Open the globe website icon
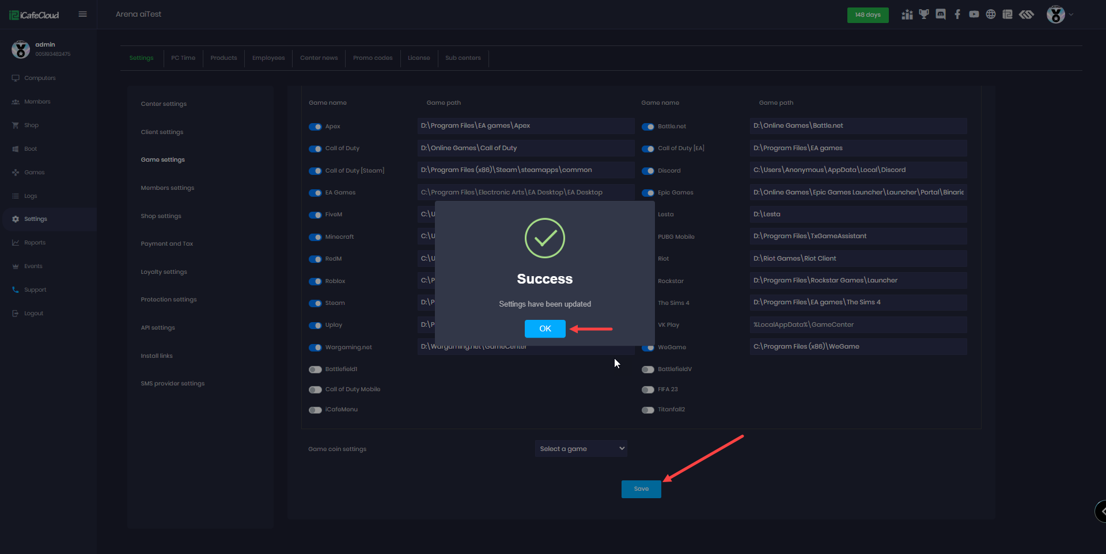 990,14
